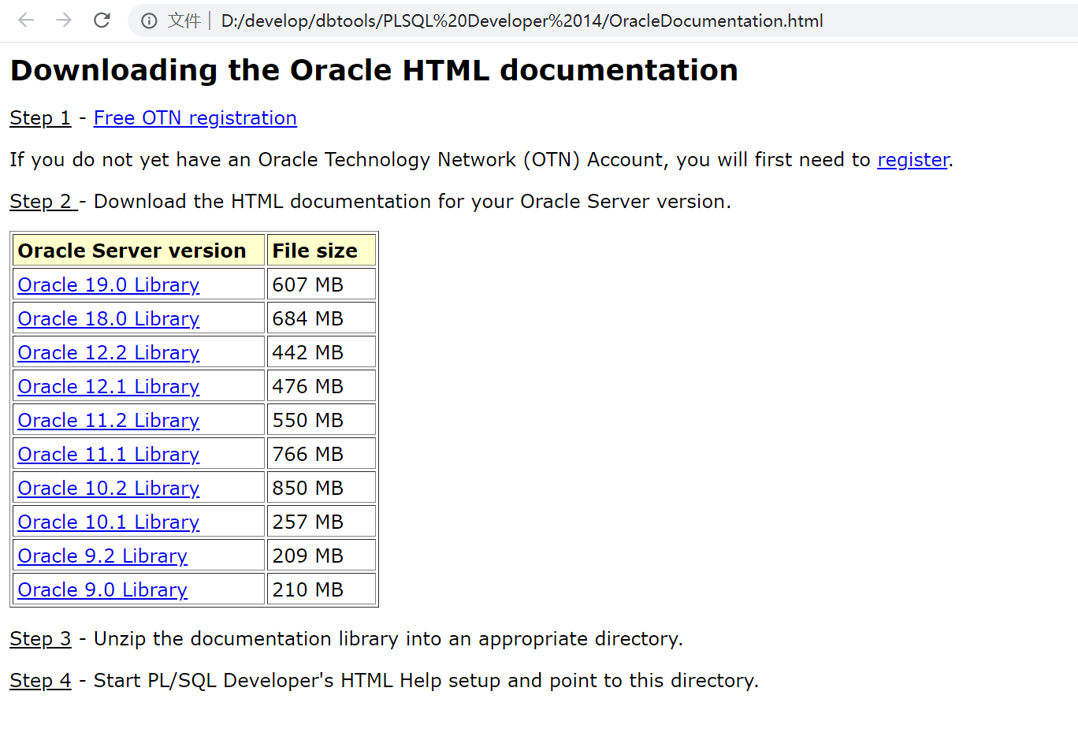Open Oracle 12.2 Library download
Screen dimensions: 1078x736
109,352
